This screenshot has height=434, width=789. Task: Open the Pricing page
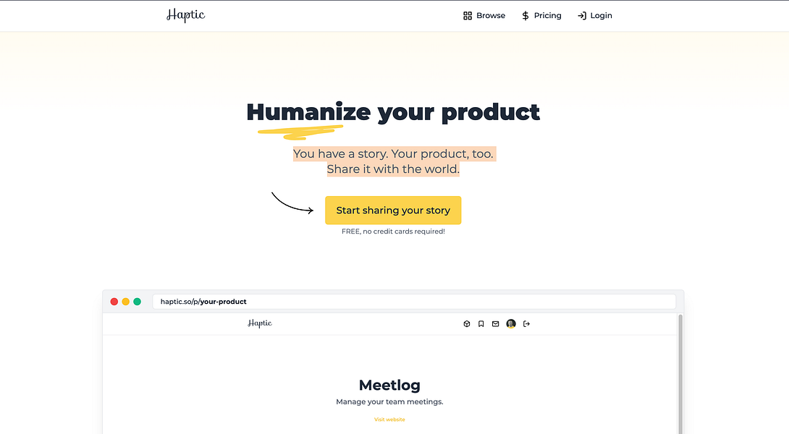pyautogui.click(x=541, y=16)
